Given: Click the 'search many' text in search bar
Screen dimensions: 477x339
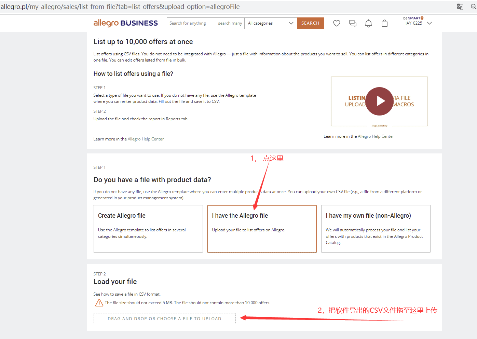Looking at the screenshot, I should pyautogui.click(x=230, y=23).
